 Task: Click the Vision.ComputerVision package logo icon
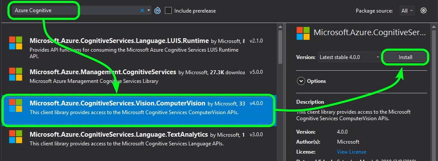coord(16,105)
